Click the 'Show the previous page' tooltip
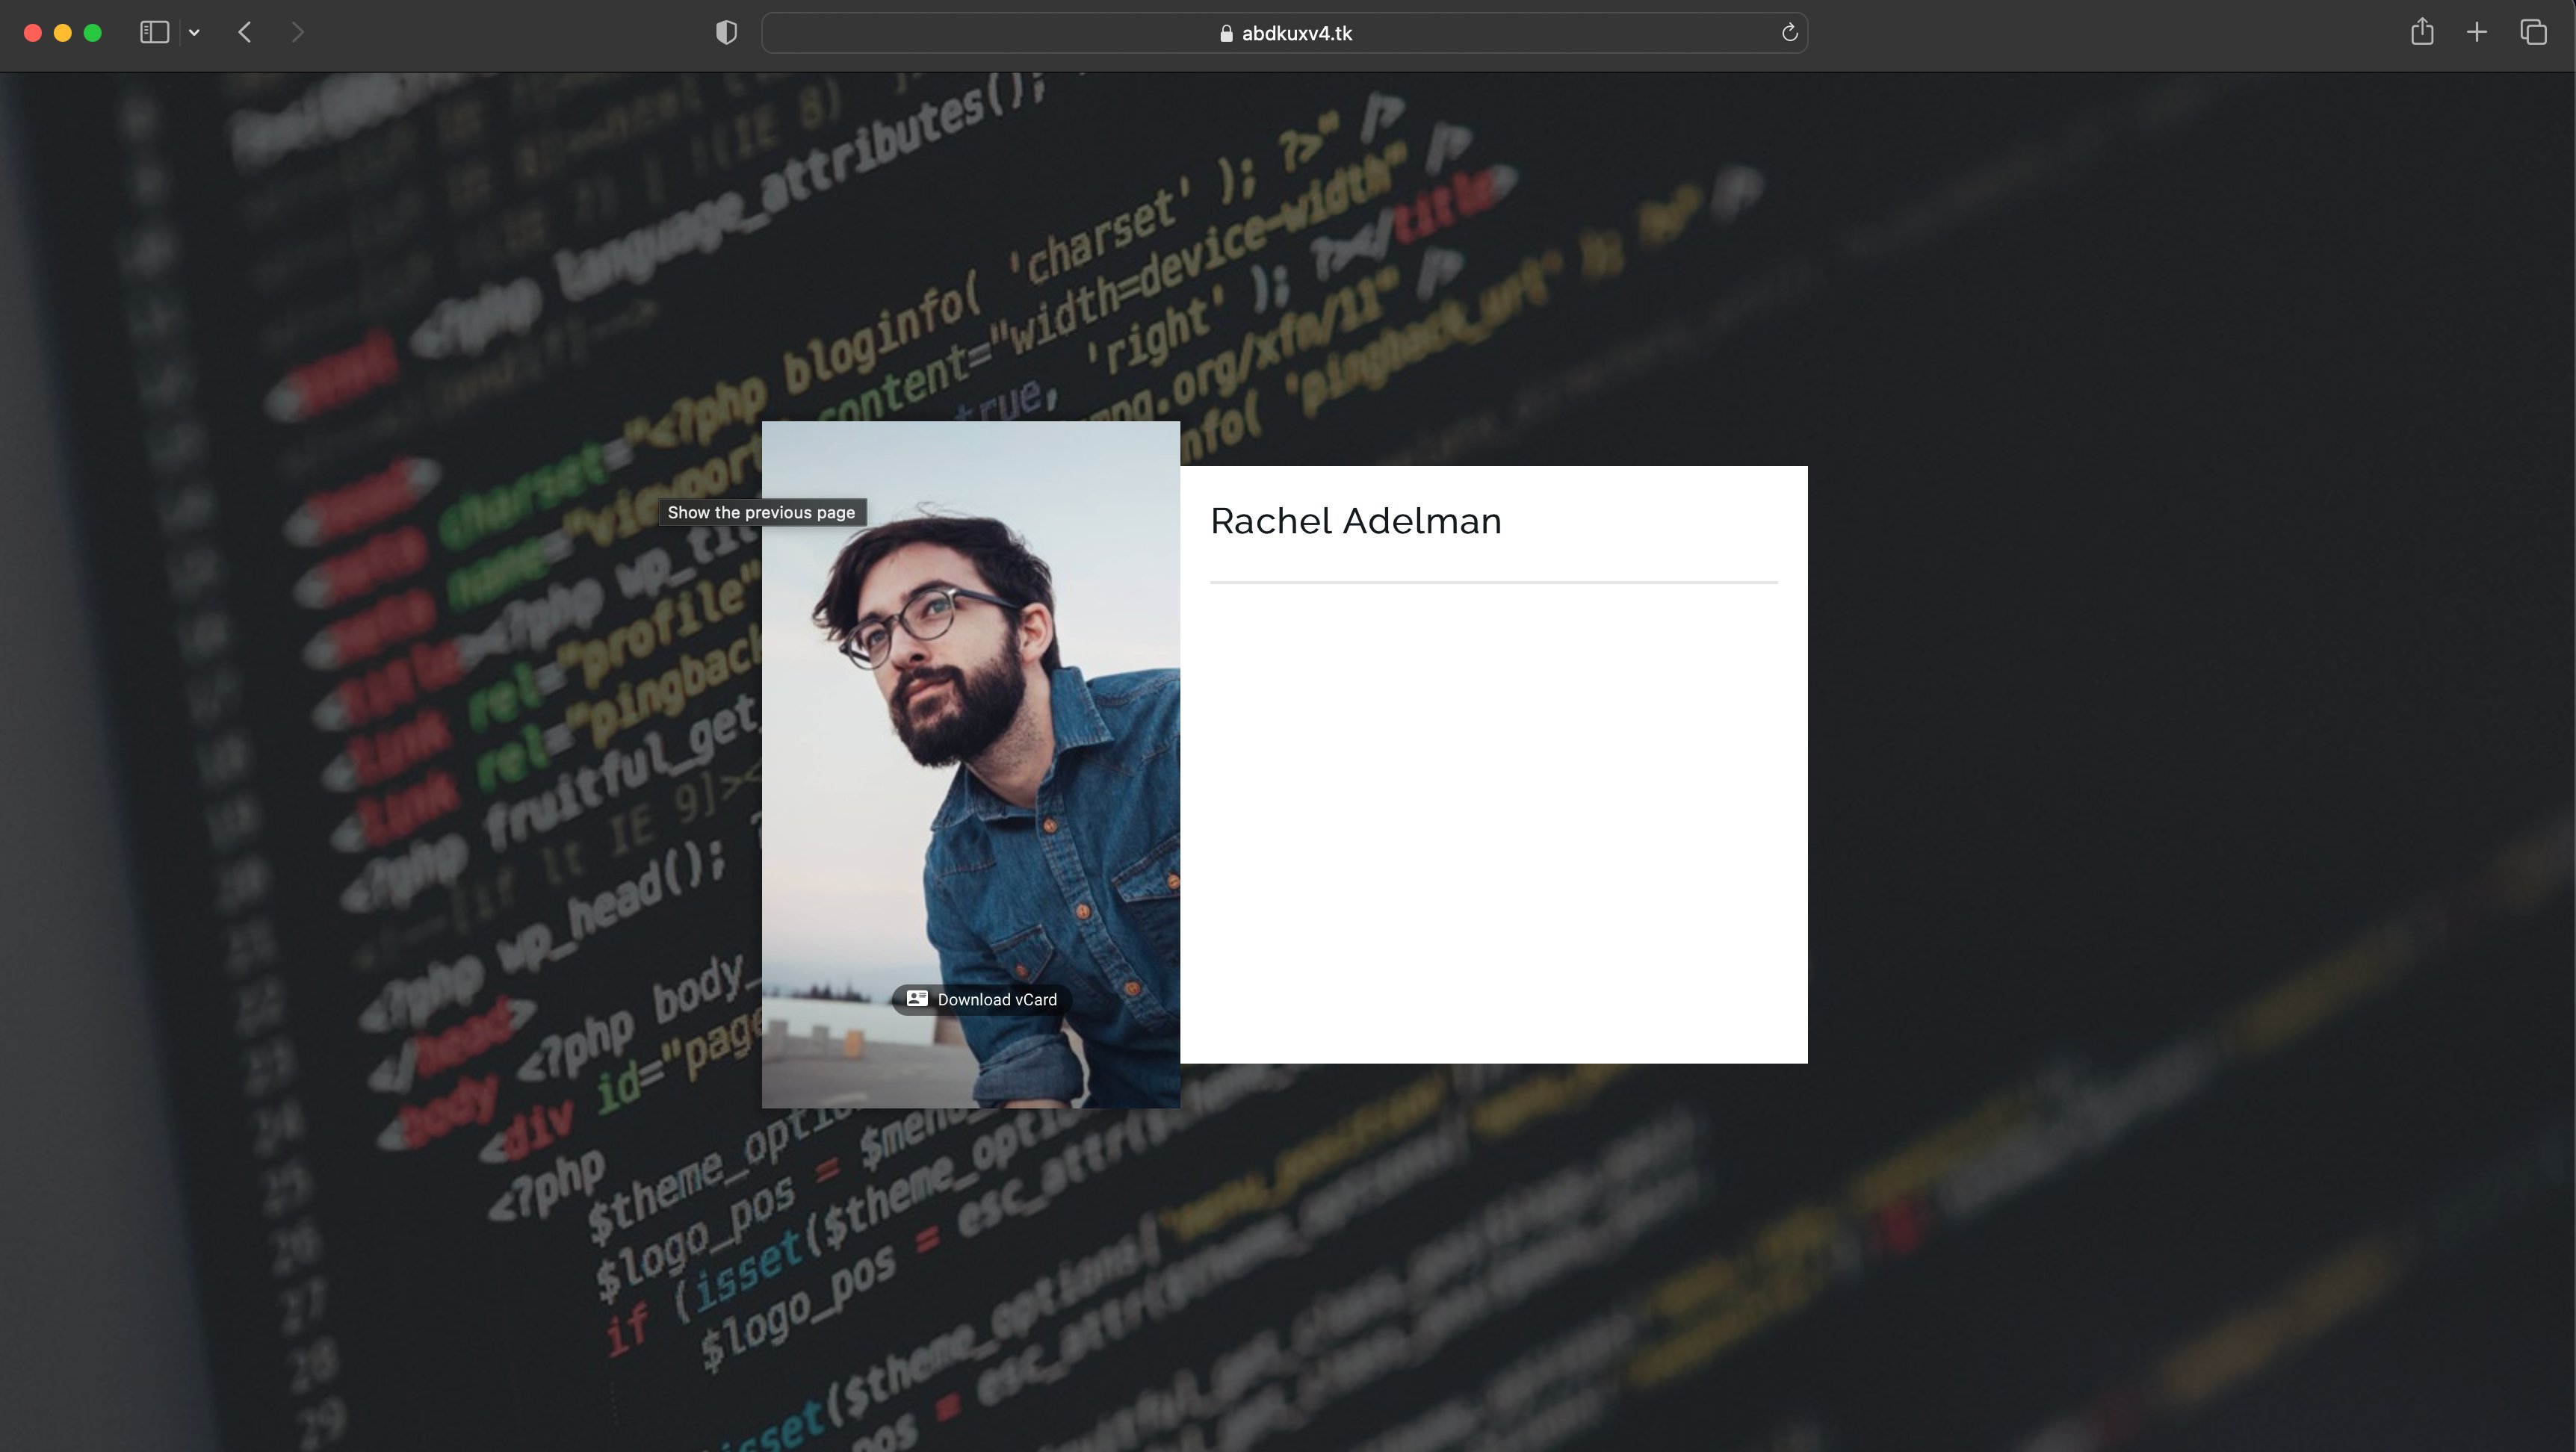Image resolution: width=2576 pixels, height=1452 pixels. [x=761, y=512]
